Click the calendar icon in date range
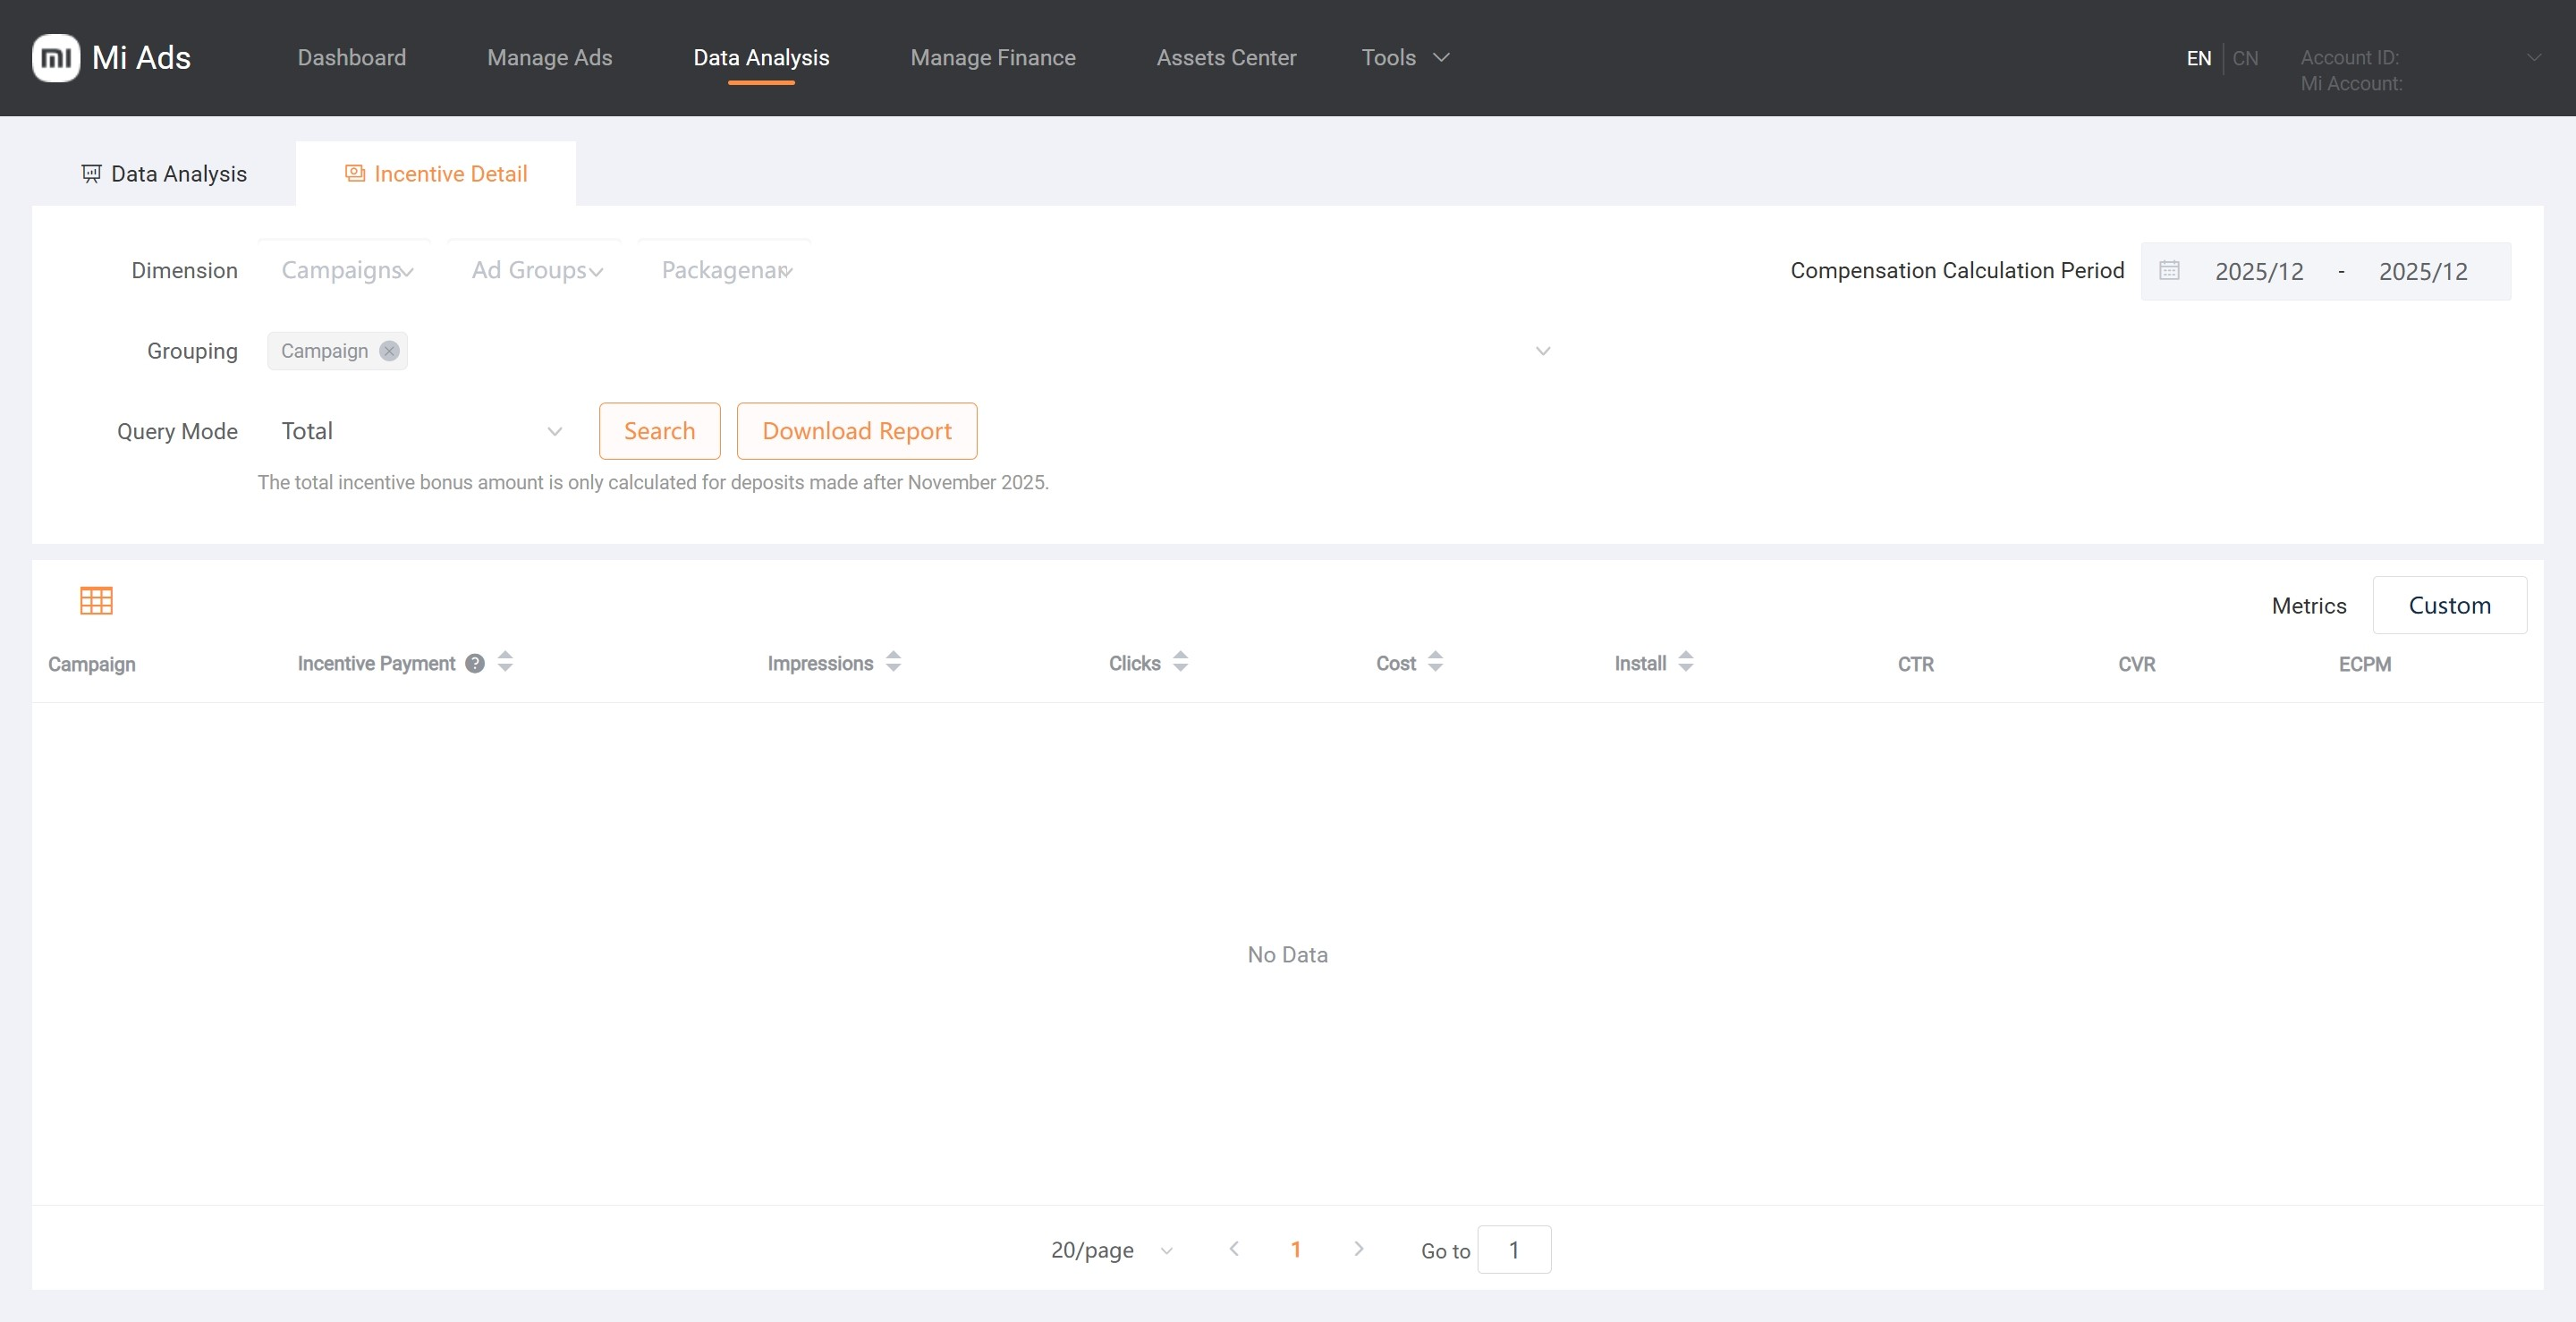 pos(2168,271)
